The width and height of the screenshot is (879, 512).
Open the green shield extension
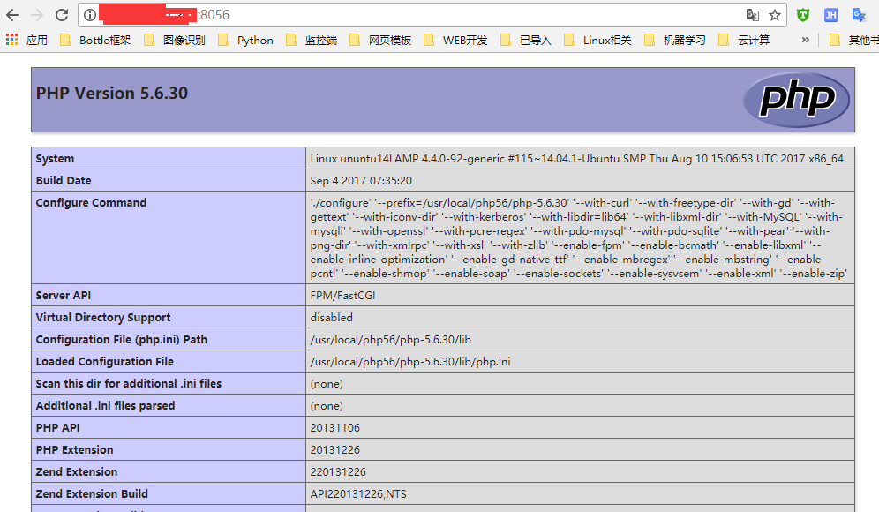(803, 15)
